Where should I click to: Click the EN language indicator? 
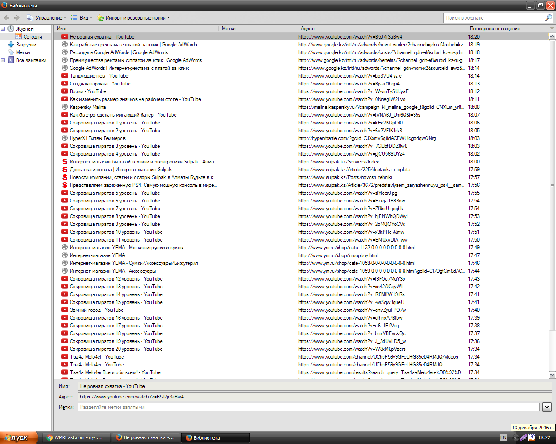click(503, 438)
